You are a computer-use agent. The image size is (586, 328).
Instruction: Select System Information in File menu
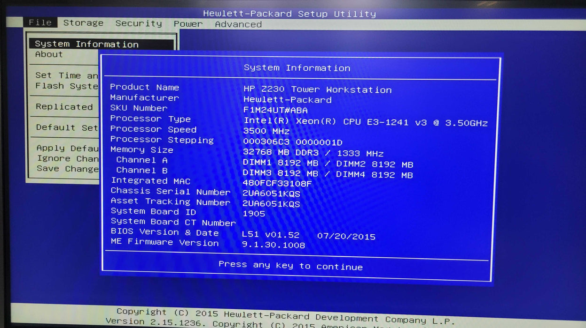click(102, 44)
